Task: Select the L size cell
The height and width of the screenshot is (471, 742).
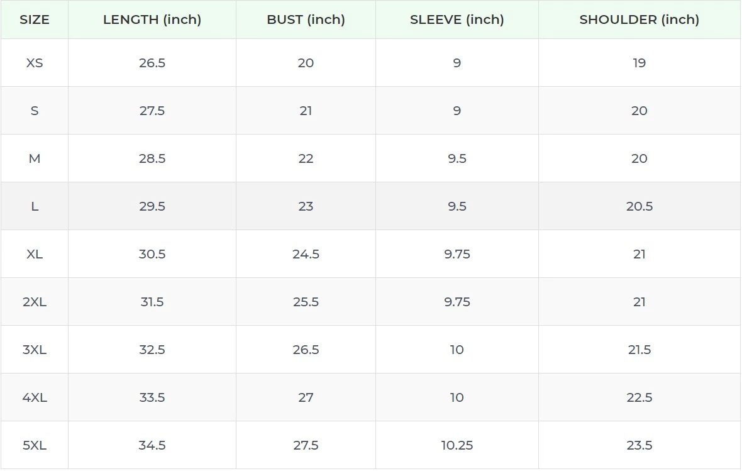Action: pyautogui.click(x=35, y=206)
